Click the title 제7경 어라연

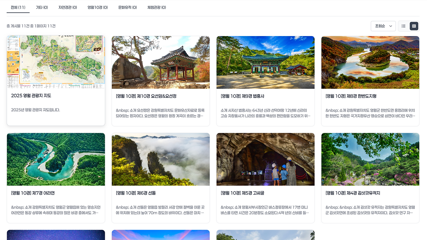pos(33,193)
